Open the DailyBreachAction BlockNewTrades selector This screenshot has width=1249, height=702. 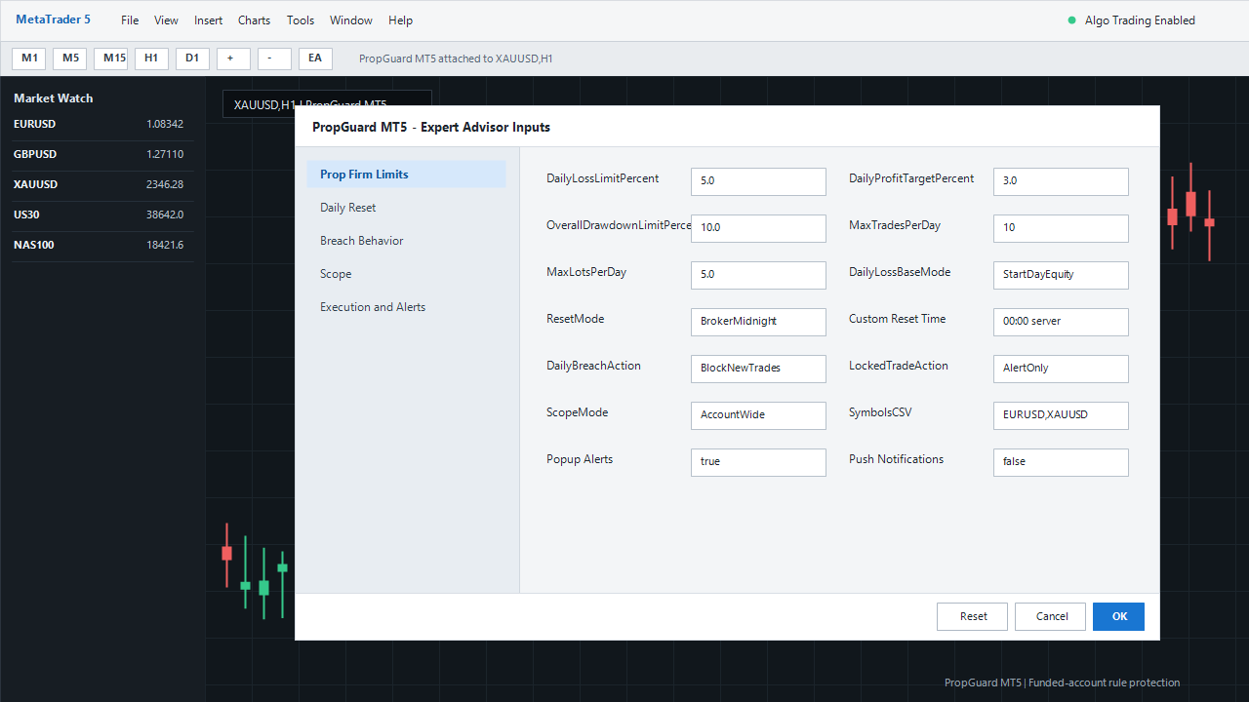758,369
